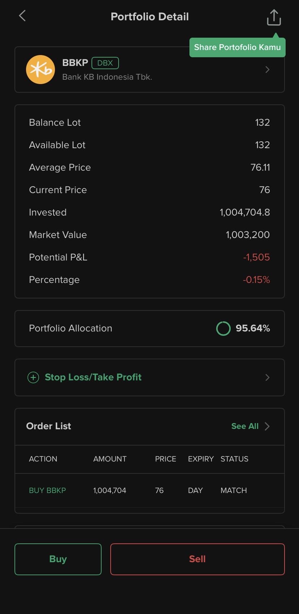The width and height of the screenshot is (299, 614).
Task: Tap the DBX badge next to BBKP
Action: (x=105, y=63)
